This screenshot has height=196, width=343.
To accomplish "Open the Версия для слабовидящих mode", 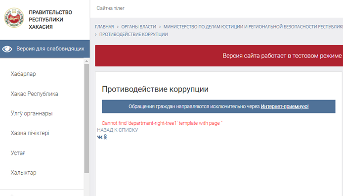I will click(x=44, y=49).
